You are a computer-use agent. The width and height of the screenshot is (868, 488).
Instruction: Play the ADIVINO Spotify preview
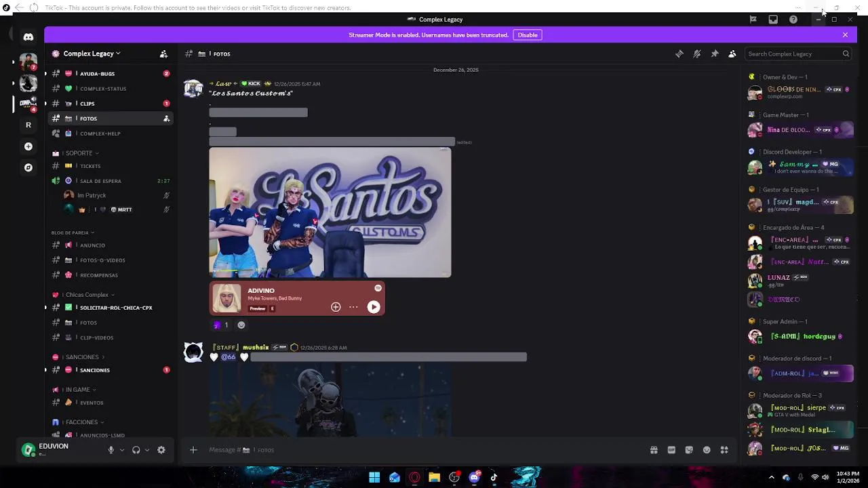374,307
